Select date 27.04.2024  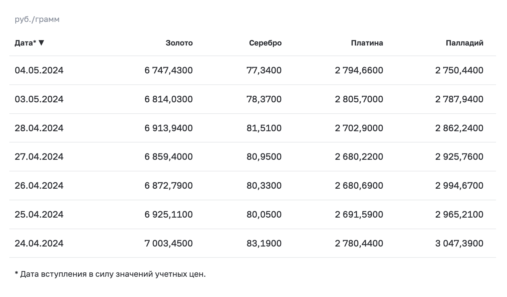39,157
